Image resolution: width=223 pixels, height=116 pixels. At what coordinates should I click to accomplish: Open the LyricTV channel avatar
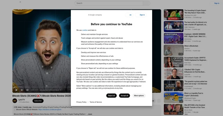point(15,101)
